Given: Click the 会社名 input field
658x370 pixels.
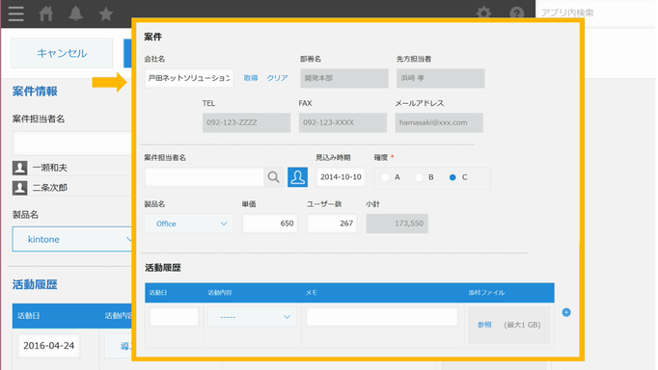Looking at the screenshot, I should [189, 78].
